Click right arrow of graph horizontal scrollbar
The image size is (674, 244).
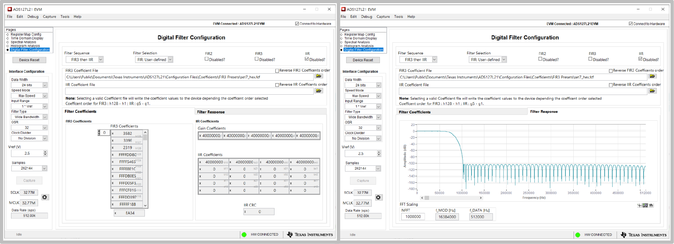[481, 198]
